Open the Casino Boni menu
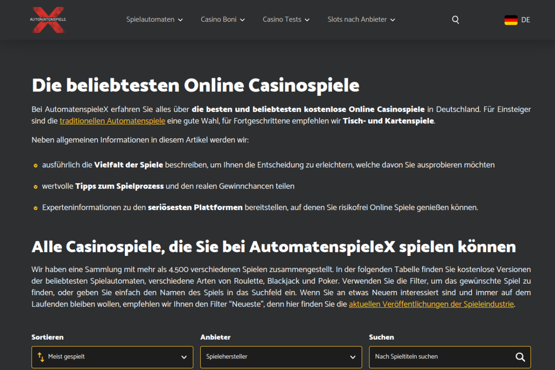Screen dimensions: 555x370 219,20
